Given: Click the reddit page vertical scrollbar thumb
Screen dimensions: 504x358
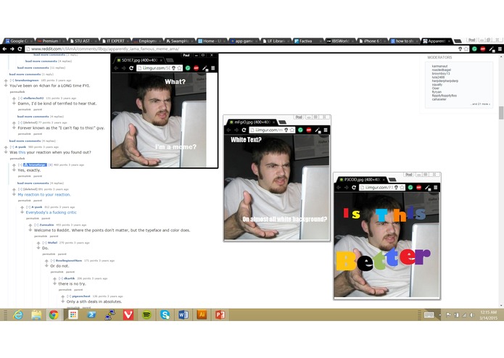Looking at the screenshot, I should [x=501, y=113].
